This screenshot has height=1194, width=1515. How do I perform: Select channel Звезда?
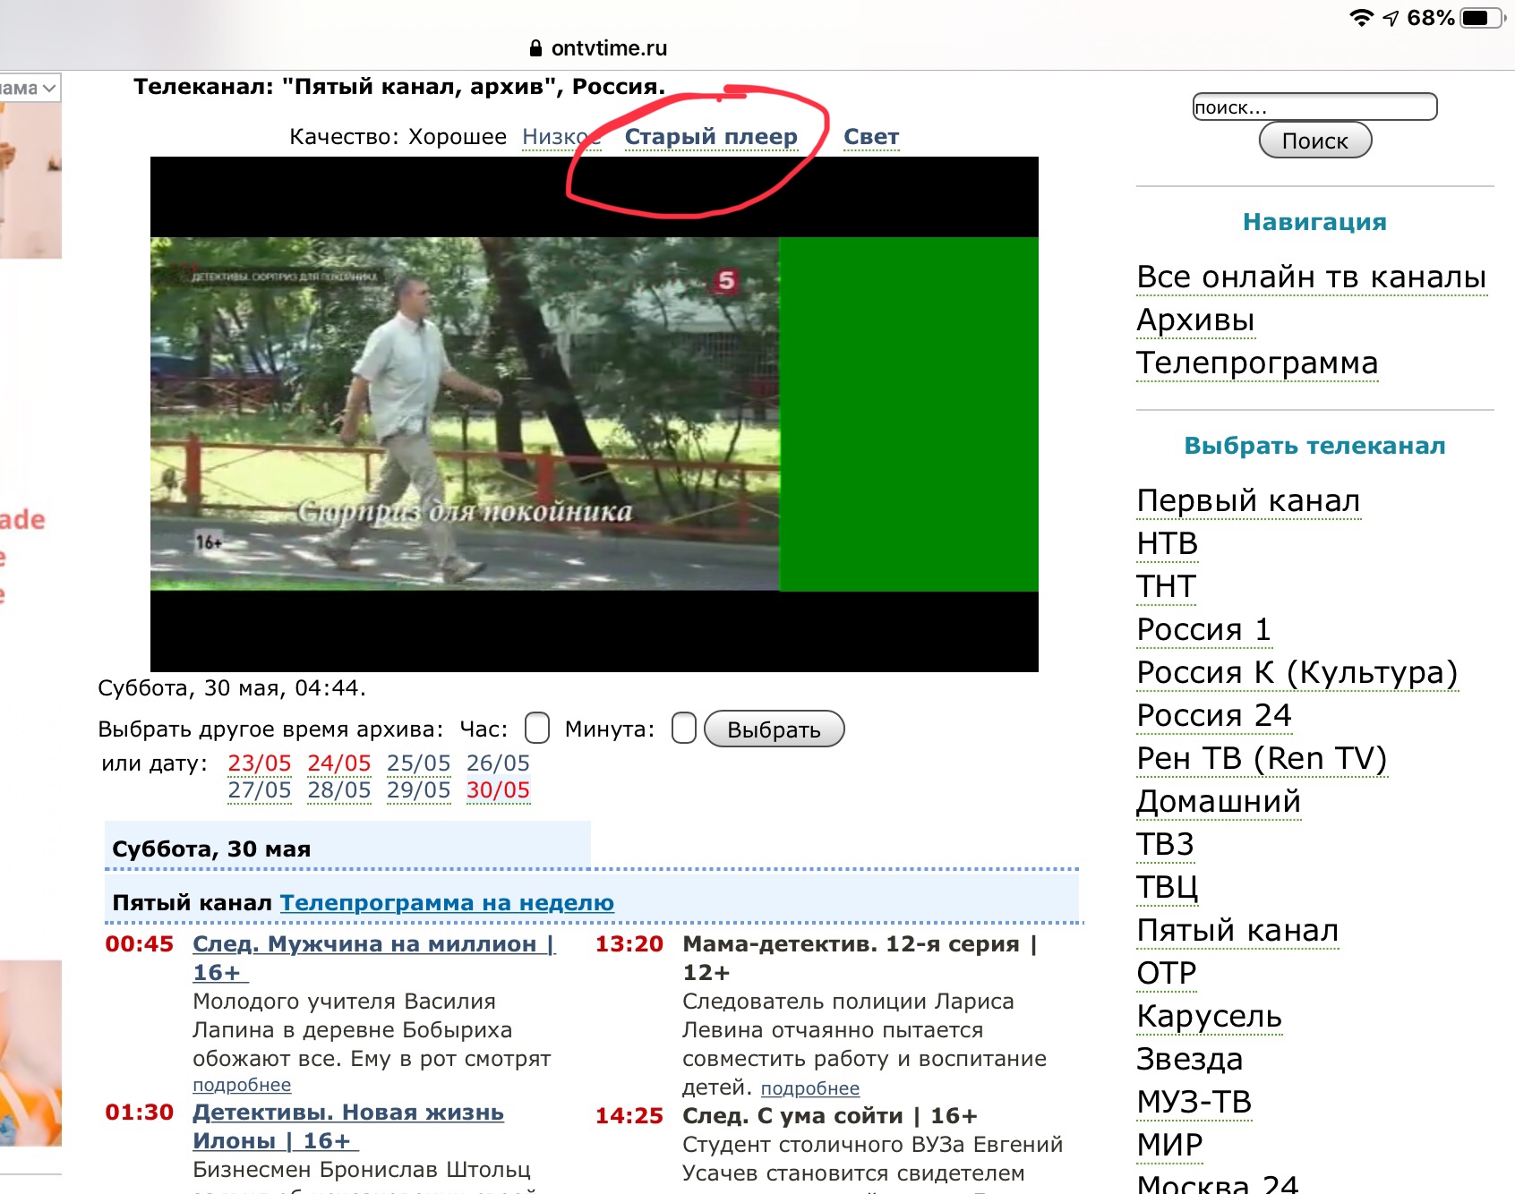point(1190,1060)
